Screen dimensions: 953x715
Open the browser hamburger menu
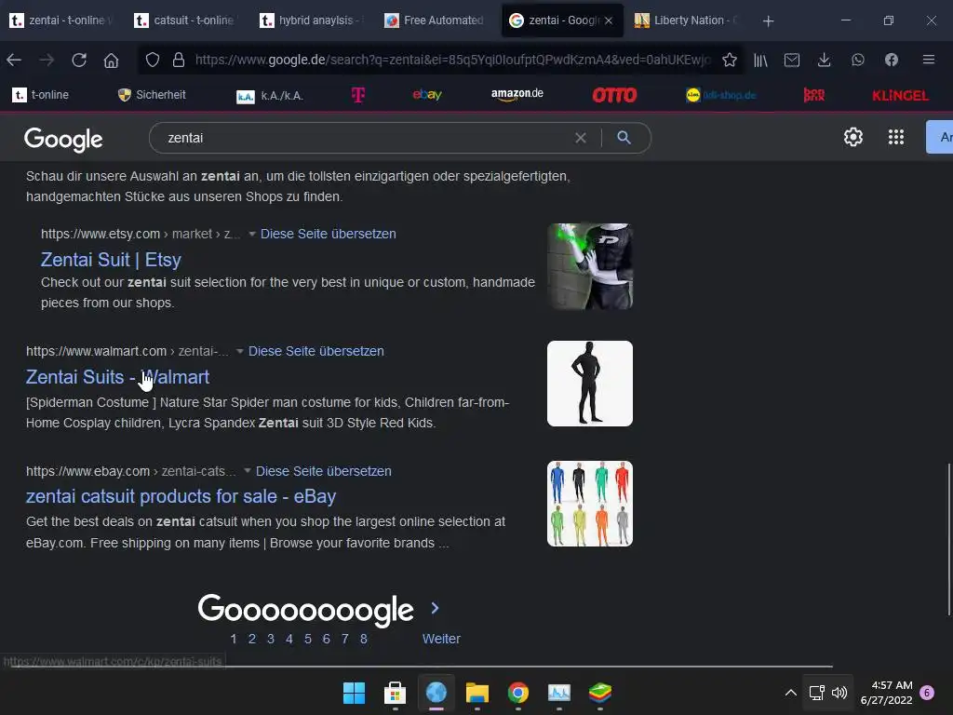928,60
